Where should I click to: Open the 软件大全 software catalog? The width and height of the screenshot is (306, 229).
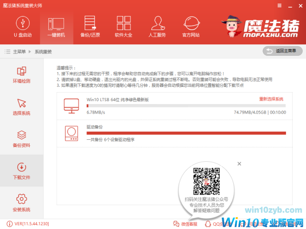123,27
